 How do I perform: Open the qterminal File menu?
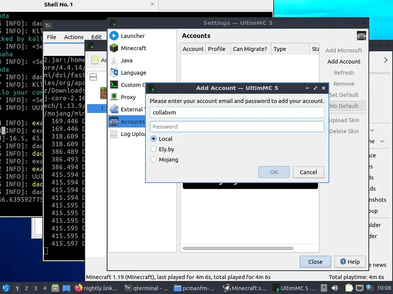click(x=51, y=37)
